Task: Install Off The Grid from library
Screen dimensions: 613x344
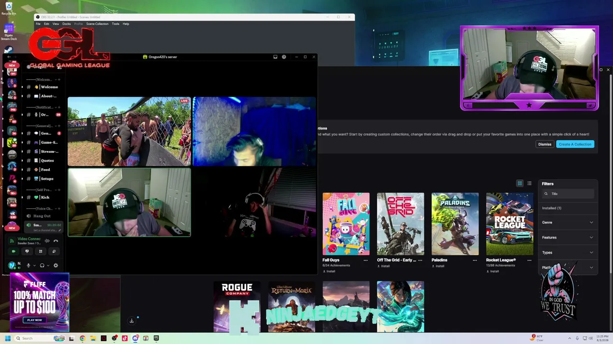Action: coord(384,266)
